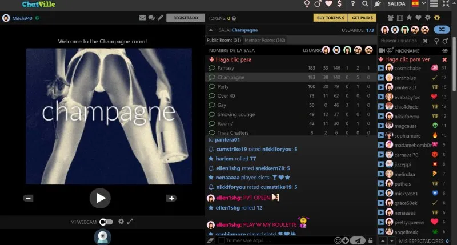Viewport: 457px width, 245px height.
Task: Open the emoji smiley picker
Action: pos(338,240)
